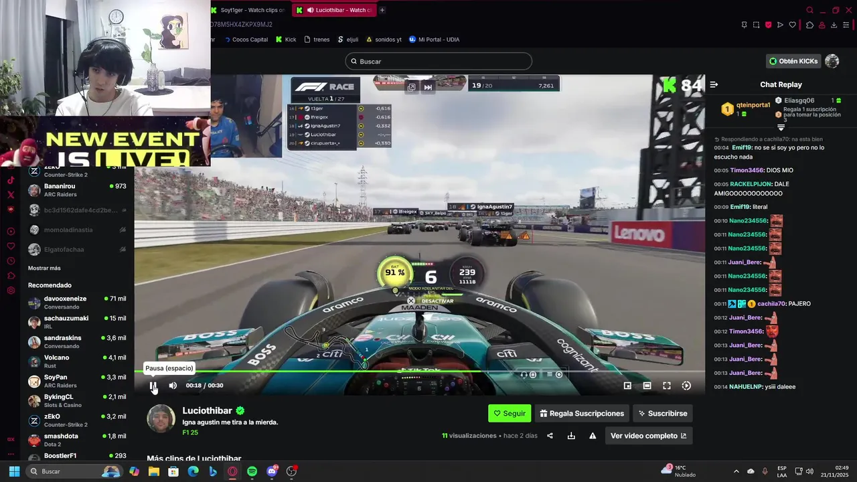Mute the clip with the volume icon
Image resolution: width=857 pixels, height=482 pixels.
pyautogui.click(x=173, y=386)
